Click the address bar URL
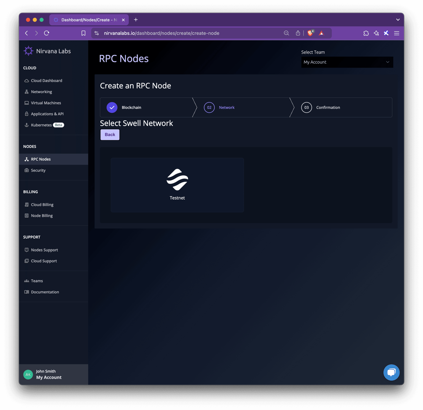The width and height of the screenshot is (423, 410). [162, 33]
